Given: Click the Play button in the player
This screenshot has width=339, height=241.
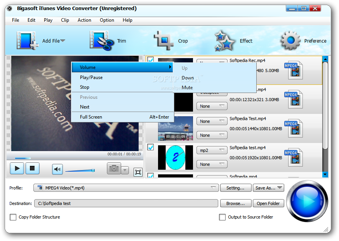Looking at the screenshot, I should pos(17,168).
